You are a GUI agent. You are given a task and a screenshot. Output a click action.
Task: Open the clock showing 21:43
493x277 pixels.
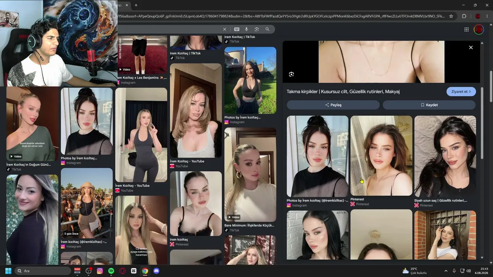[481, 271]
